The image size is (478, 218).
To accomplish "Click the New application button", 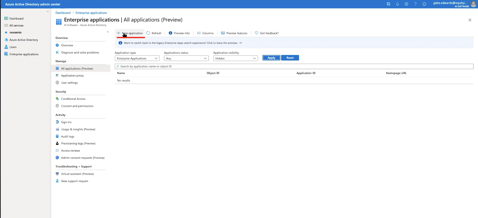I will [x=130, y=33].
